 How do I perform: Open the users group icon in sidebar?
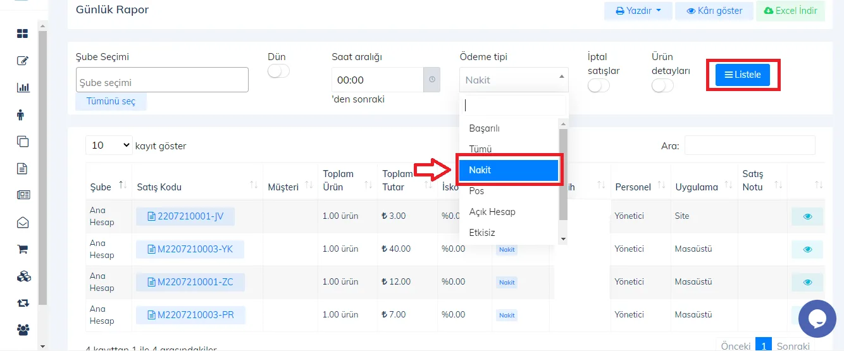23,329
